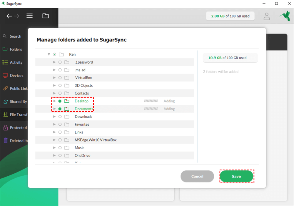Select the Links folder name
The height and width of the screenshot is (206, 294).
[x=79, y=132]
